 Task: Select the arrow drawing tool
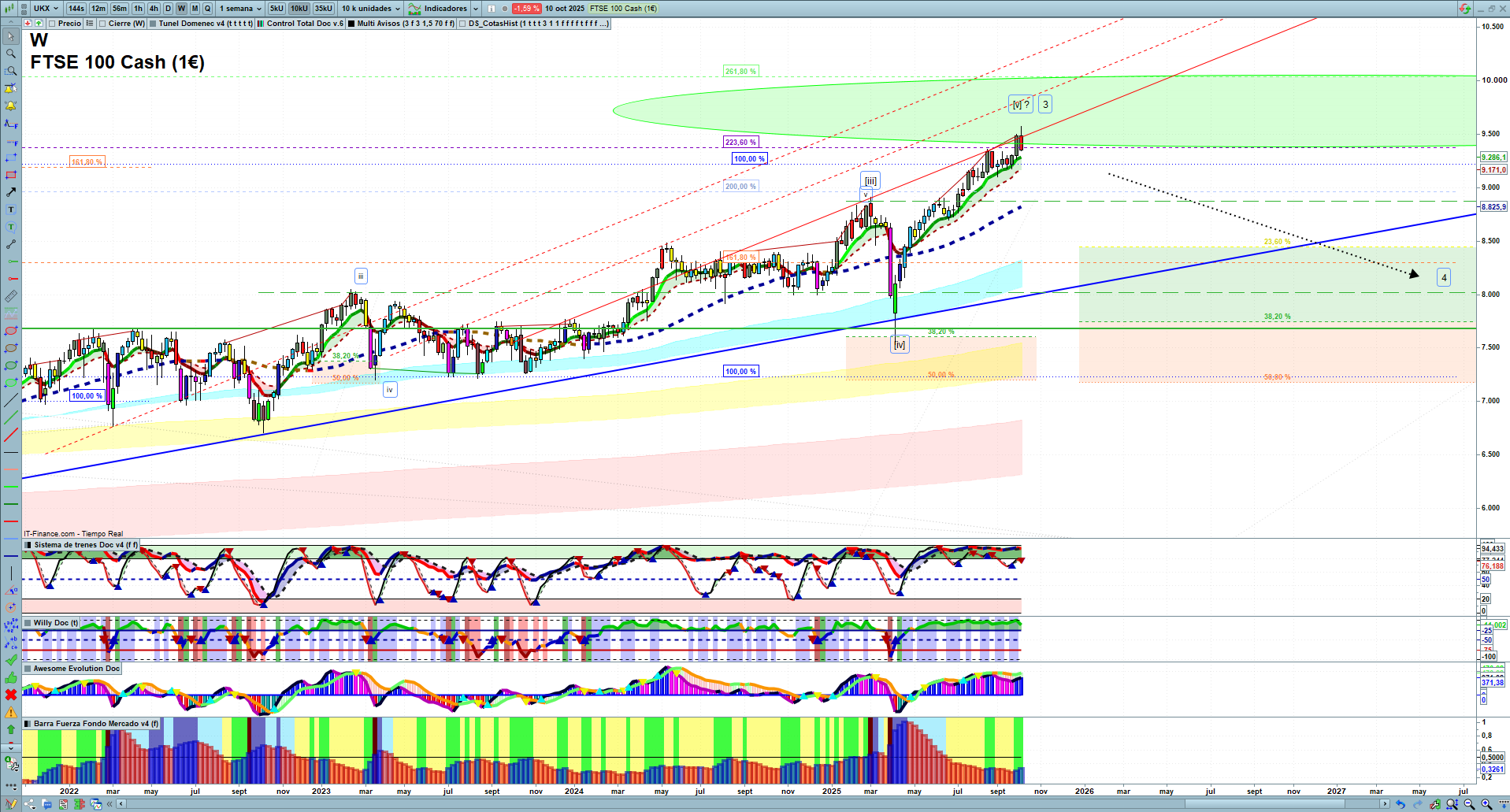[11, 192]
